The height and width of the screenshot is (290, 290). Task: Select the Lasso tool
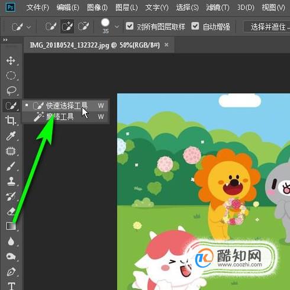click(x=11, y=91)
